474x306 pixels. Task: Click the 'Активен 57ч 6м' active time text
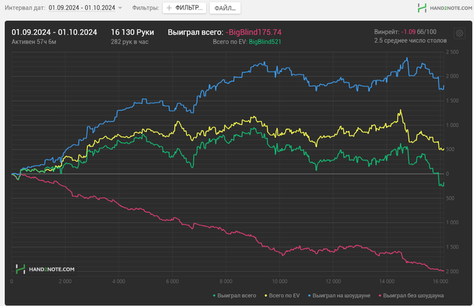(34, 42)
